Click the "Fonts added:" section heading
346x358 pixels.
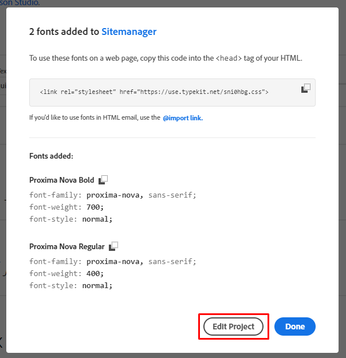click(51, 156)
